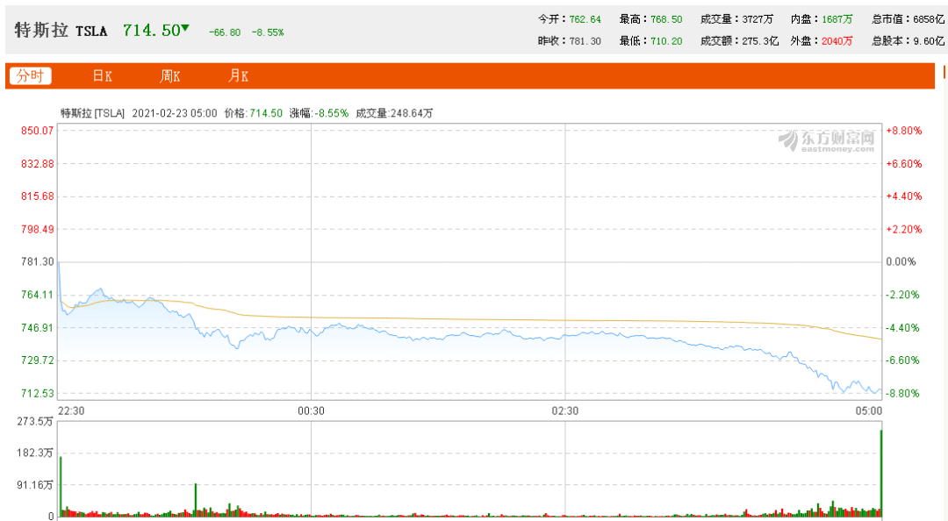Click the 00:30 time axis label
This screenshot has width=948, height=521.
click(x=311, y=411)
